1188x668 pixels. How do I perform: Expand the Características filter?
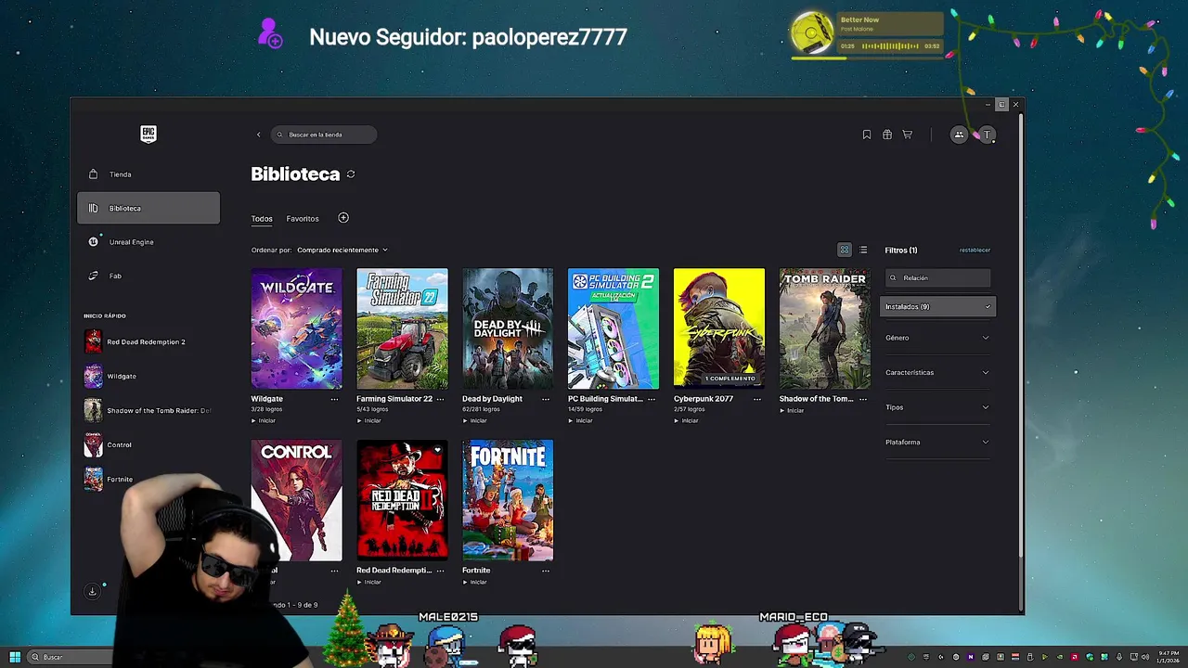tap(937, 372)
